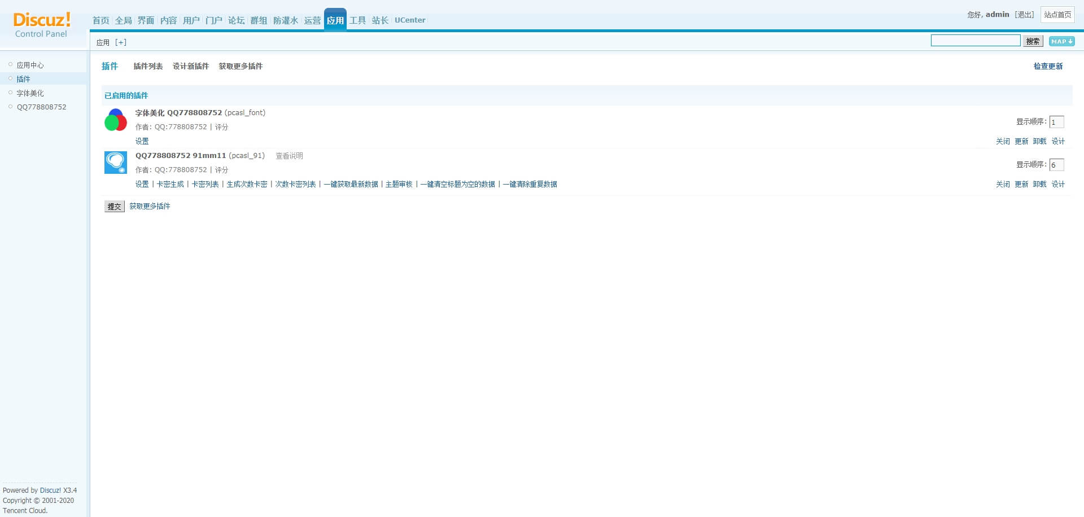Select the 设计新插件 tab

(191, 66)
